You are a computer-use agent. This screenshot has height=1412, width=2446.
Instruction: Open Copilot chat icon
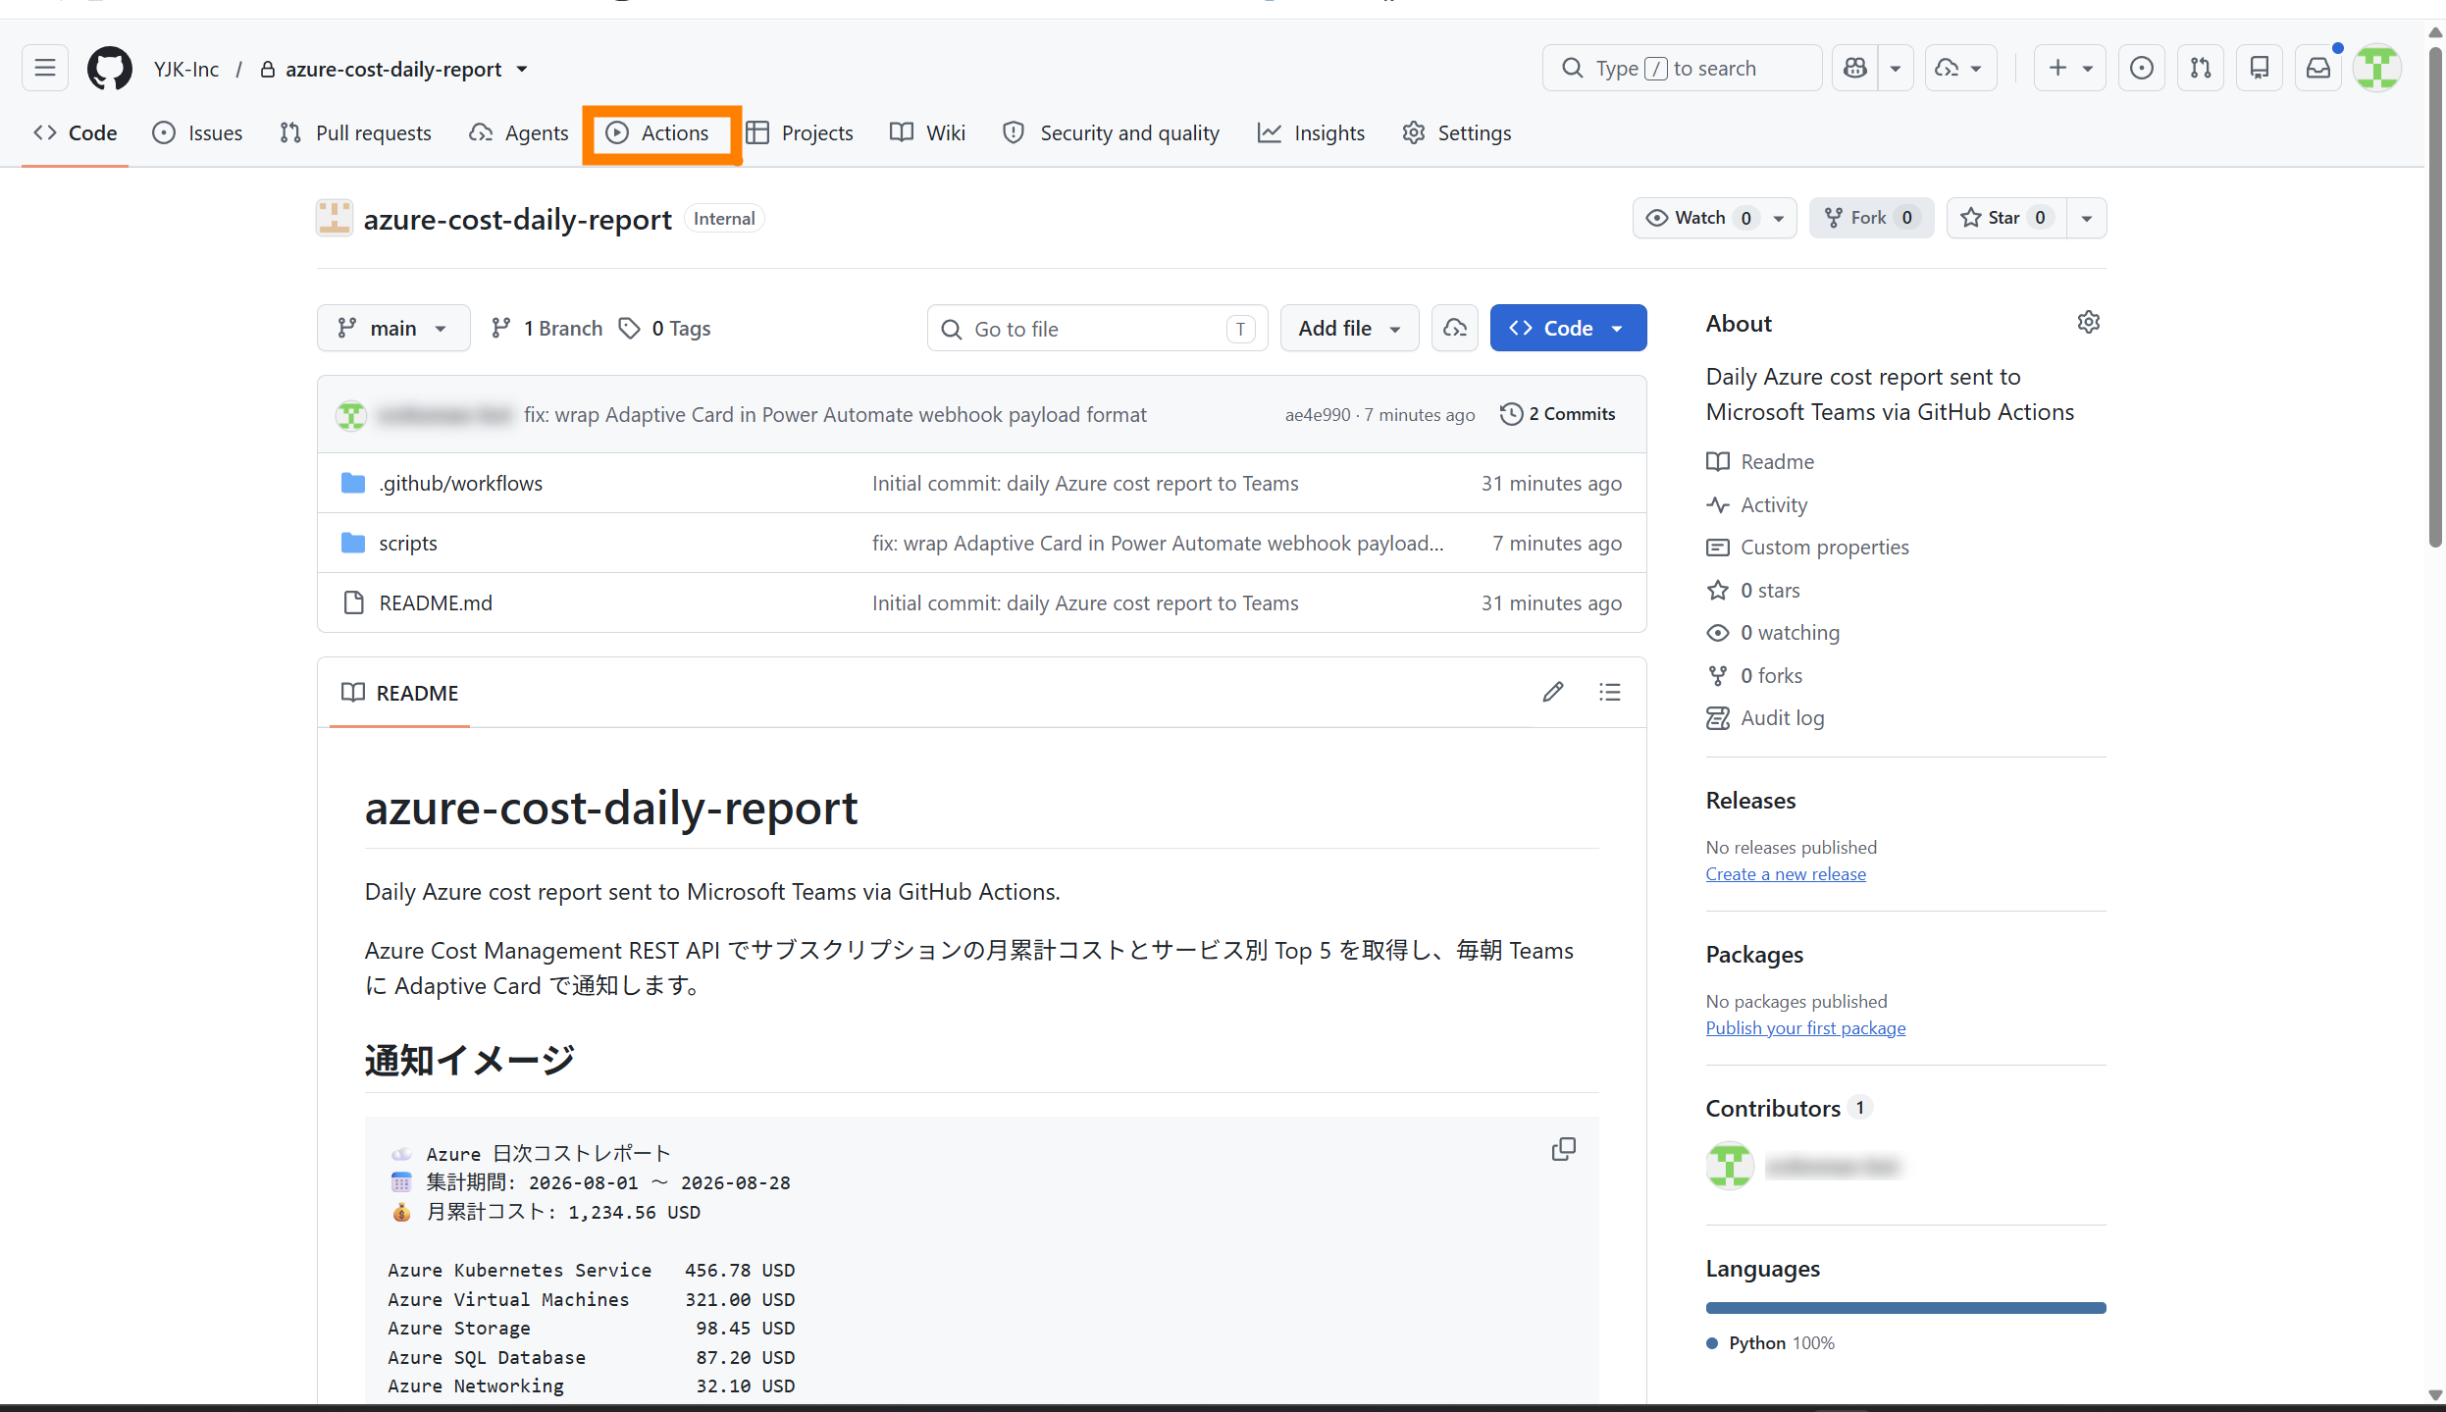click(x=1855, y=69)
